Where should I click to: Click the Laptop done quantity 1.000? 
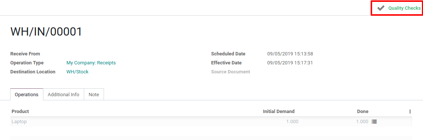(x=362, y=122)
